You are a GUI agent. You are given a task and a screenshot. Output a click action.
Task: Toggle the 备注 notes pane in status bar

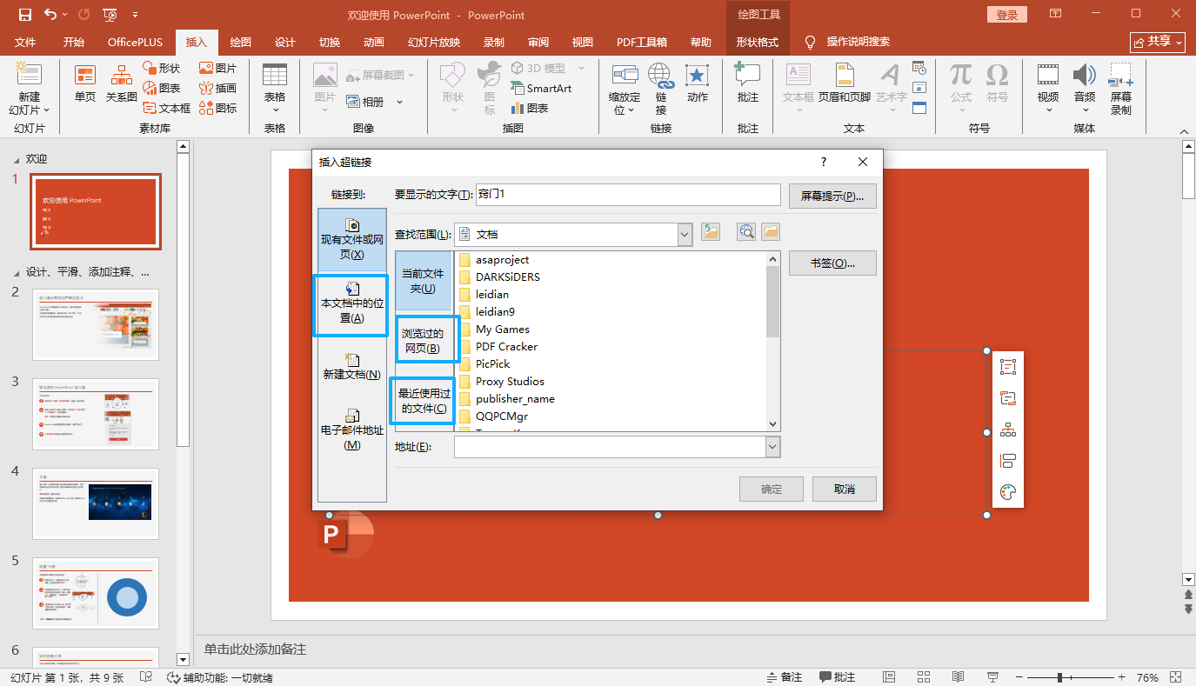785,677
